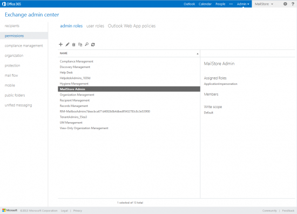The height and width of the screenshot is (214, 297).
Task: Open the help question mark icon
Action: (x=293, y=4)
